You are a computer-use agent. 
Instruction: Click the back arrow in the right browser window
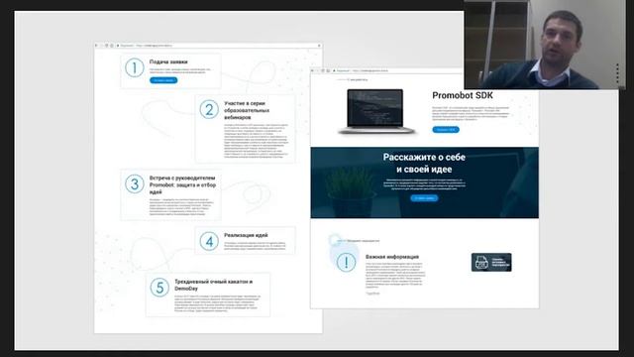[x=313, y=70]
